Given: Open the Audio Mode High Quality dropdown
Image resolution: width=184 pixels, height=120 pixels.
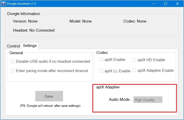Looking at the screenshot, I should 148,100.
